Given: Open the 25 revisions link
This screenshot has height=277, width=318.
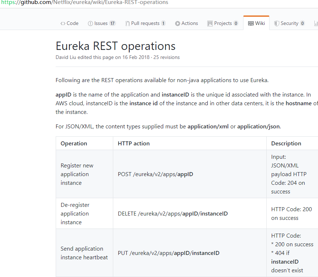Looking at the screenshot, I should (x=166, y=57).
